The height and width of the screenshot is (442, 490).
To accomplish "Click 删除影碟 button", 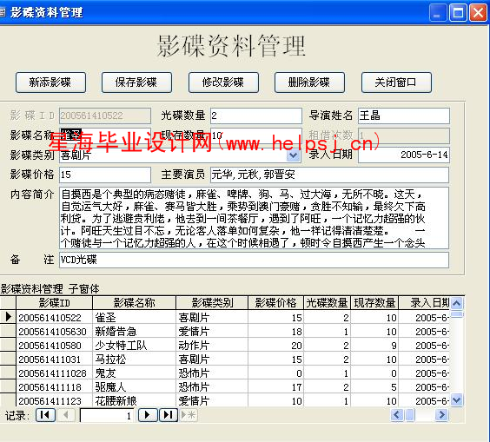I will pos(309,82).
